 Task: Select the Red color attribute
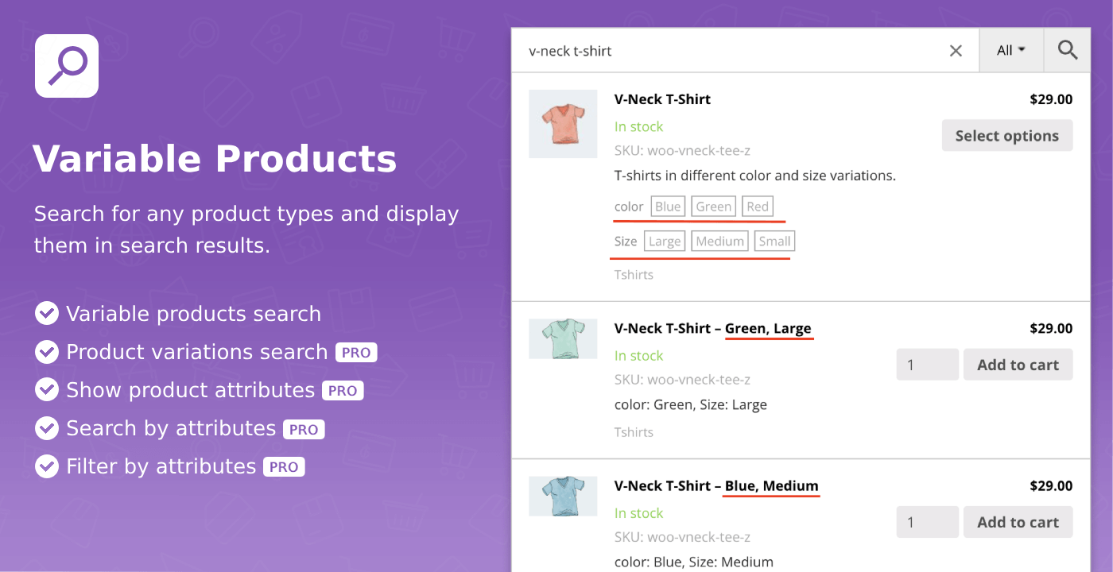click(x=758, y=207)
